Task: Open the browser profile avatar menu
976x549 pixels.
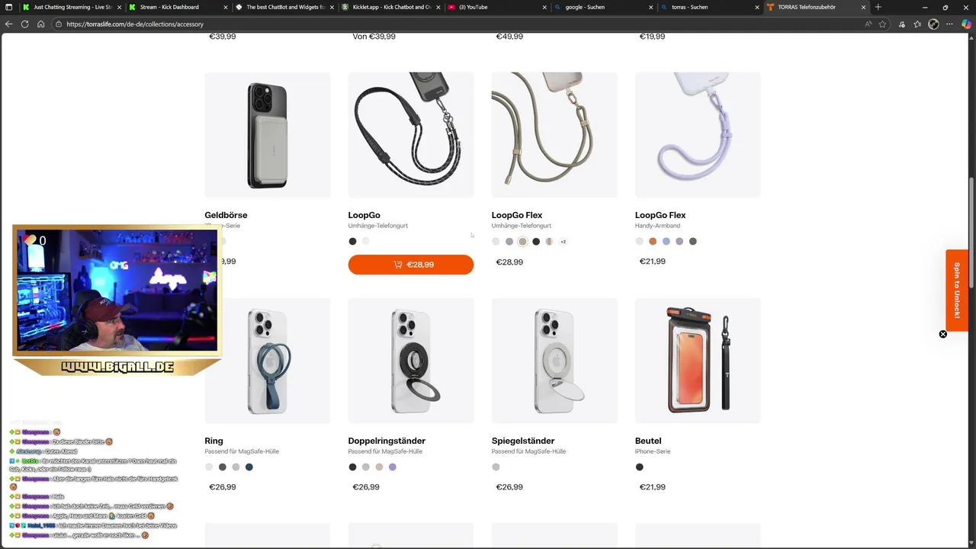Action: coord(933,24)
